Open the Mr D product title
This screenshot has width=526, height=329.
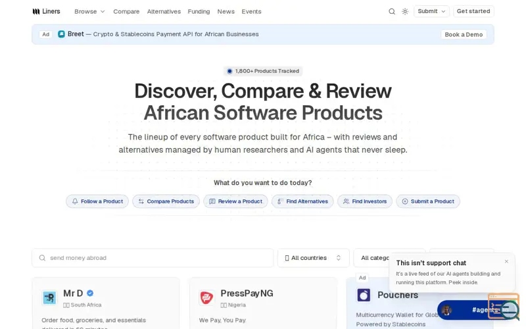click(73, 293)
